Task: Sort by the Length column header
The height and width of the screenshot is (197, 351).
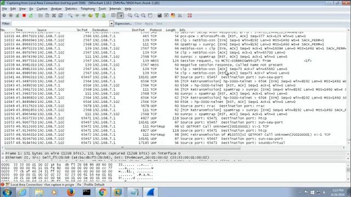Action: click(x=171, y=30)
